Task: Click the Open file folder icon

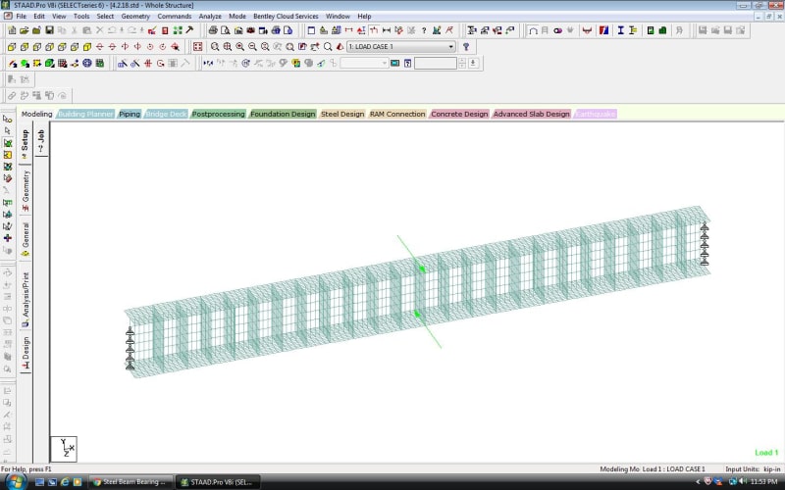Action: 24,30
